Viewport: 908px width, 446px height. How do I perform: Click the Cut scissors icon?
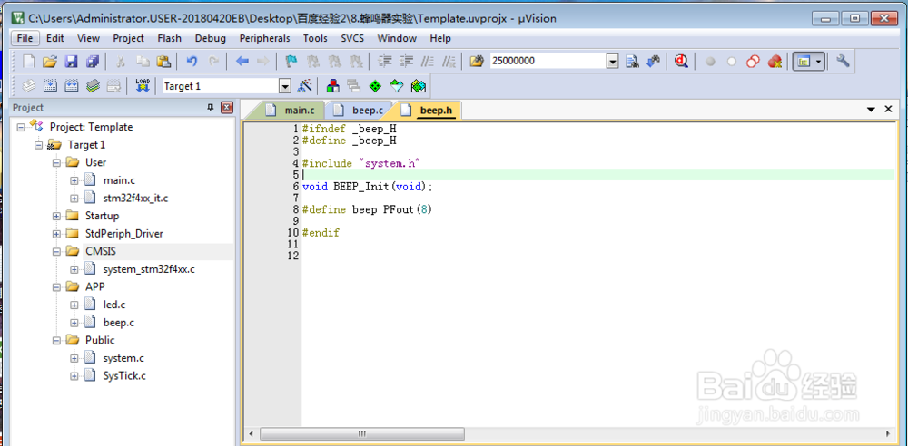pos(121,62)
